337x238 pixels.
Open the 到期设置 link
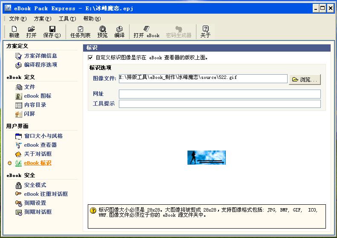[35, 203]
